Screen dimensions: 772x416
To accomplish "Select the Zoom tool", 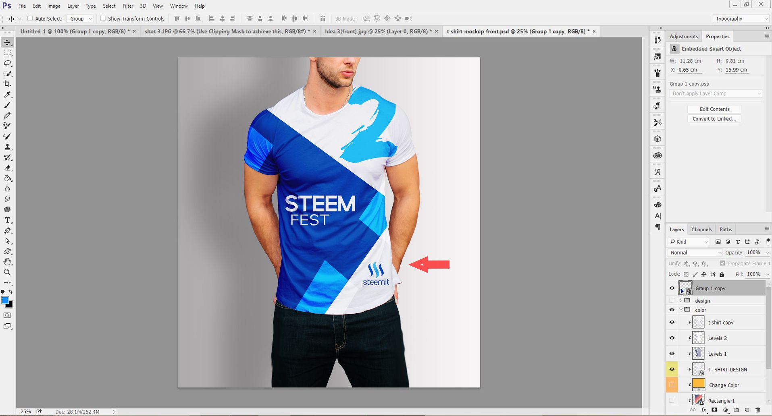I will pyautogui.click(x=7, y=272).
